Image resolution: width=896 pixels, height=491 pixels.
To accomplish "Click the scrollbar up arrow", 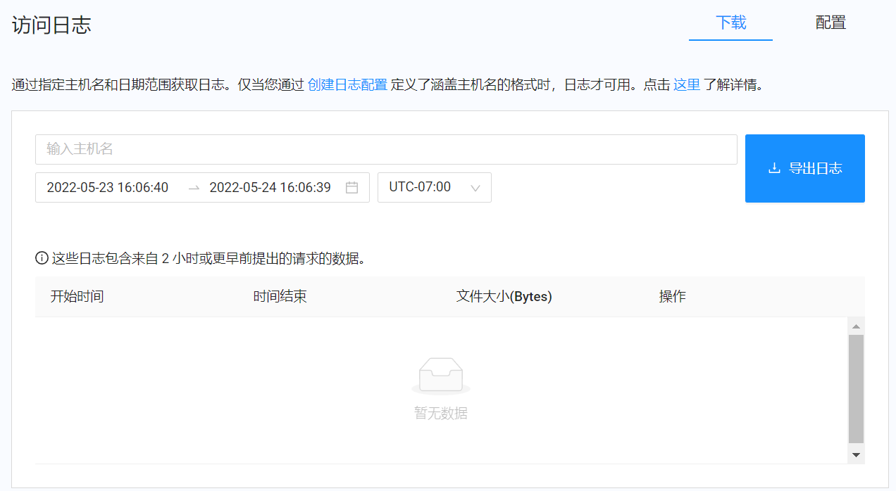I will point(856,326).
